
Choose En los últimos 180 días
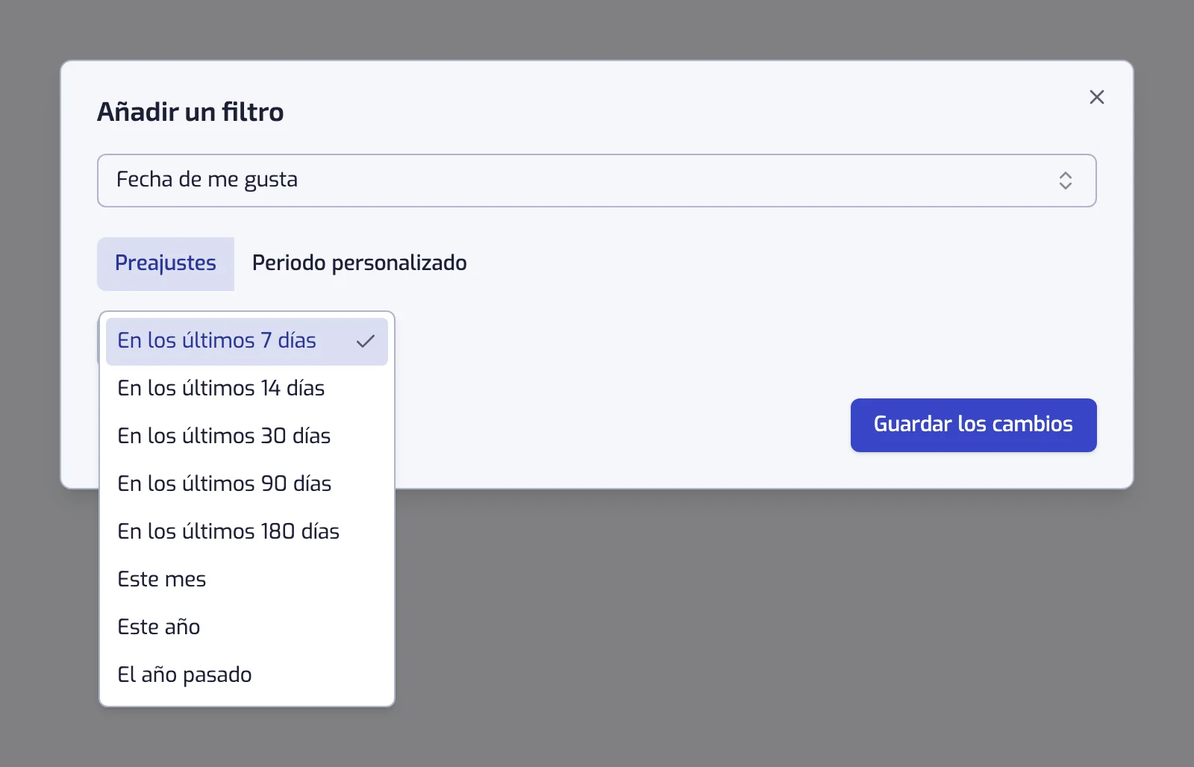(x=247, y=532)
